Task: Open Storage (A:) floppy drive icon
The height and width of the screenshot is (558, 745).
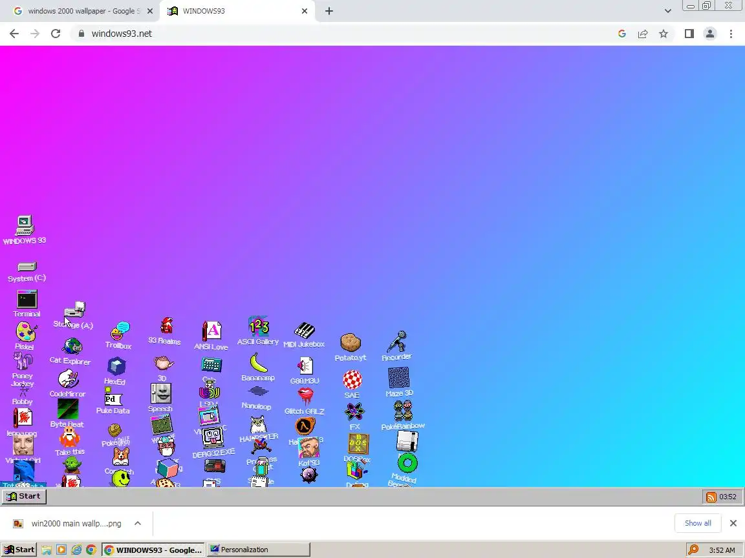Action: tap(74, 310)
